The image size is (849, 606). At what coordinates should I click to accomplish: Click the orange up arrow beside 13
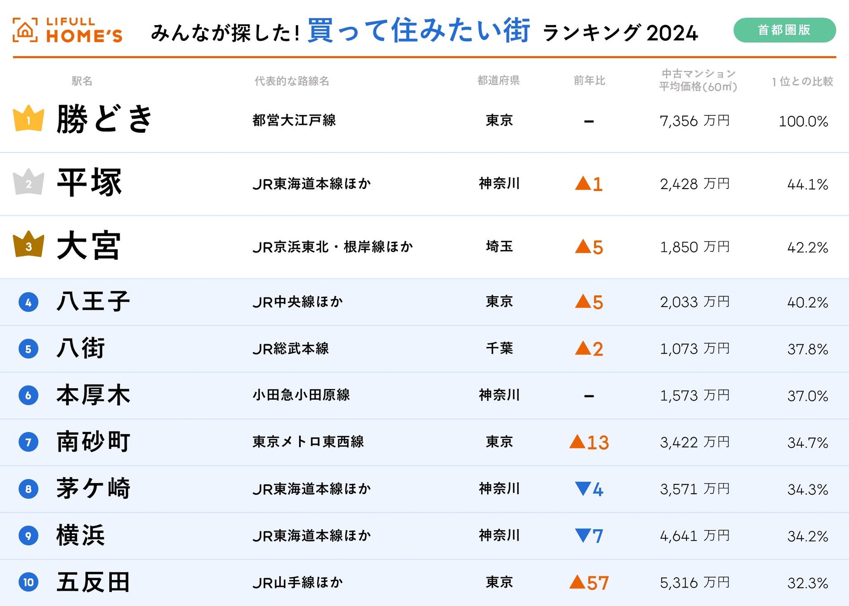(577, 442)
